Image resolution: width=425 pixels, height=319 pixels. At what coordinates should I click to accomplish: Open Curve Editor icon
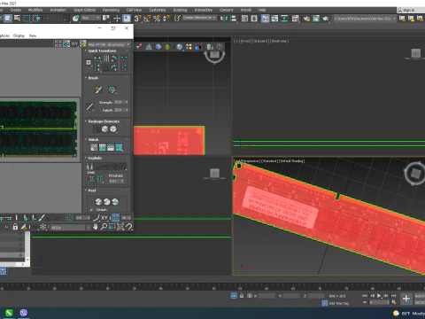pyautogui.click(x=274, y=19)
